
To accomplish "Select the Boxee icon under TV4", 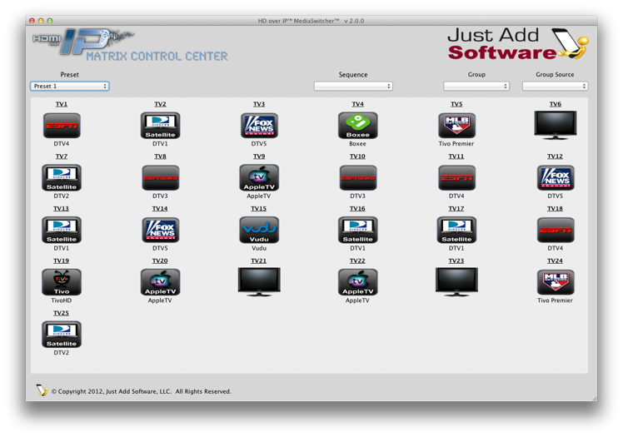I will (x=357, y=126).
